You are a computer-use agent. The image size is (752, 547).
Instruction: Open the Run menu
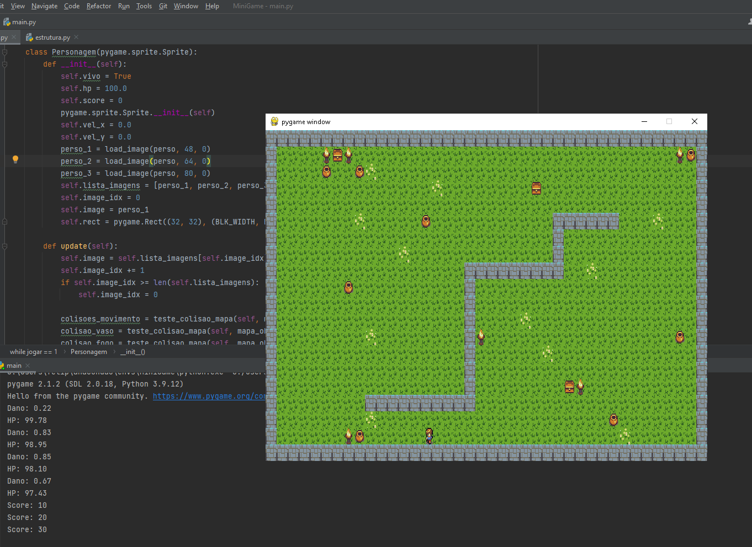pos(124,6)
